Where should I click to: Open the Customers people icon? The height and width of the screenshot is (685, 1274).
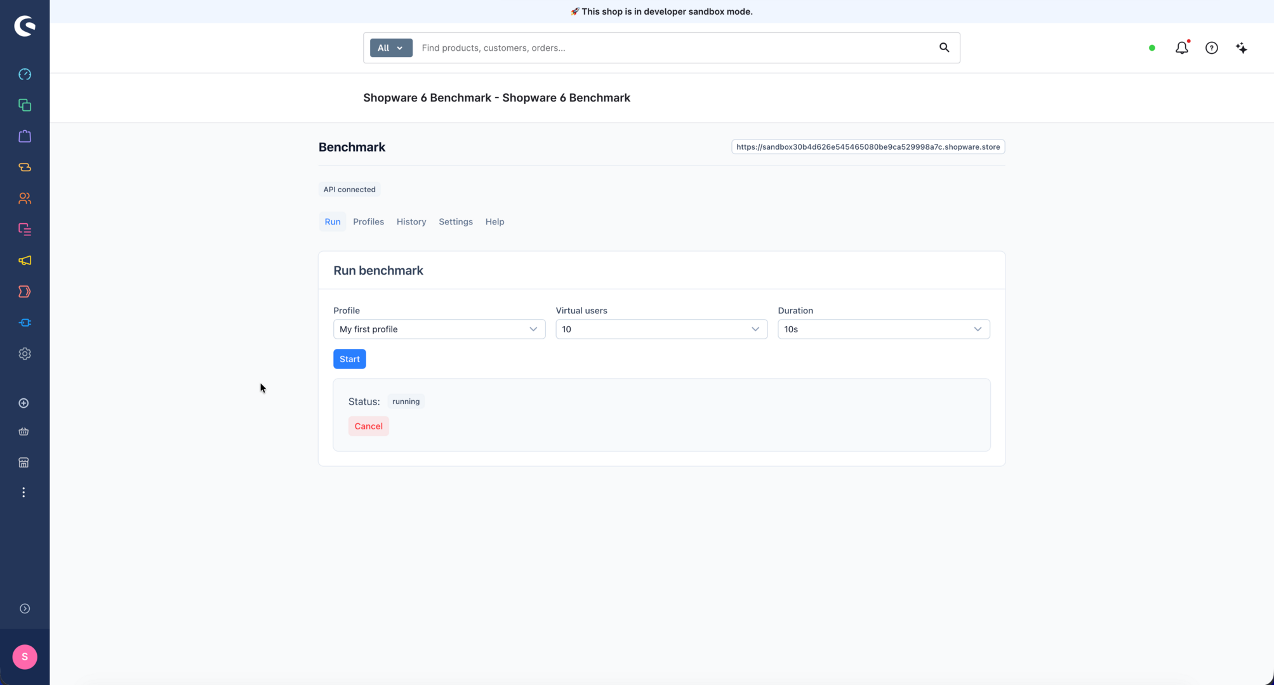pos(25,199)
